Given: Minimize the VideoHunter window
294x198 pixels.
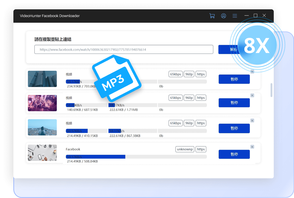Looking at the screenshot, I should [247, 15].
